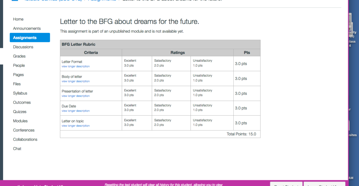Open Conferences in course navigation
This screenshot has width=359, height=186.
tap(24, 130)
